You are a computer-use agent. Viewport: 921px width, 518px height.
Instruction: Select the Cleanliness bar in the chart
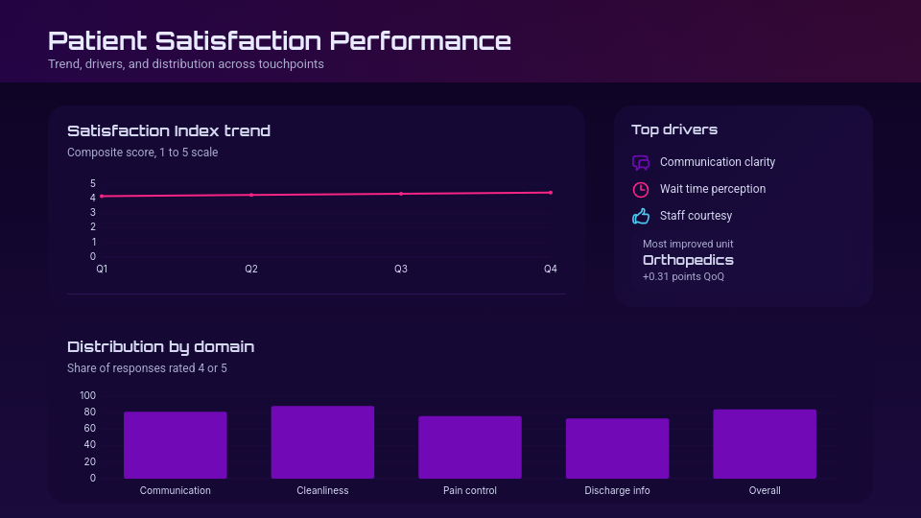(322, 442)
